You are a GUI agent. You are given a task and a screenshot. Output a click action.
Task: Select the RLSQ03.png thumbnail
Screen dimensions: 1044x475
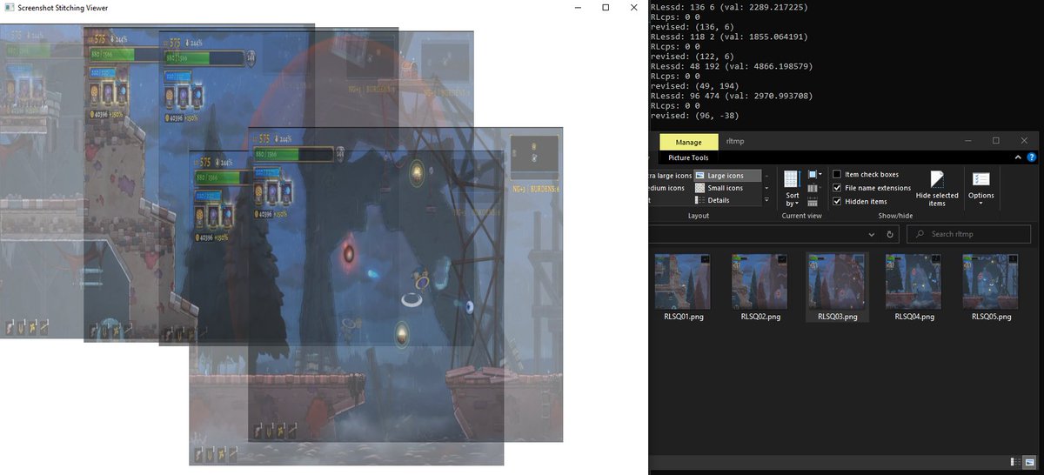[x=837, y=282]
